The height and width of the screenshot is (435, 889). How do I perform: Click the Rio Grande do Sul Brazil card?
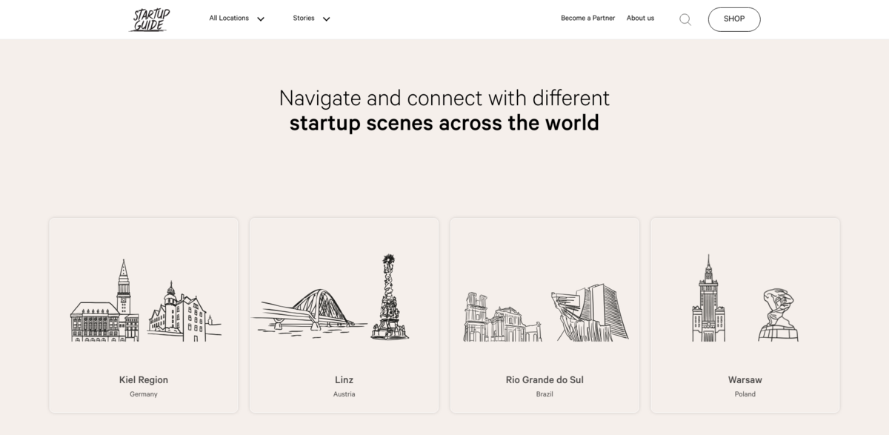(545, 315)
